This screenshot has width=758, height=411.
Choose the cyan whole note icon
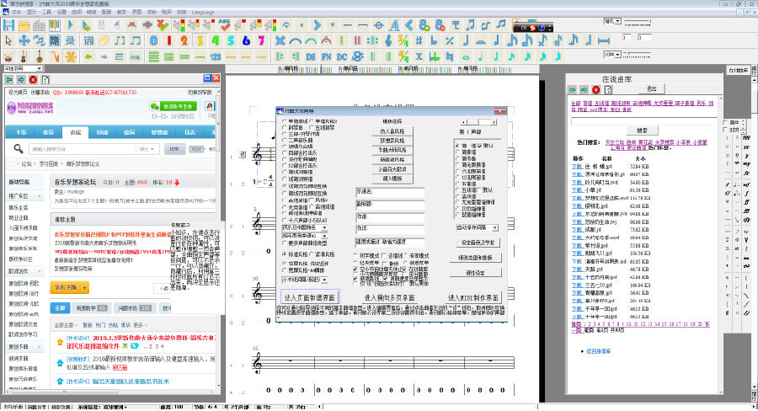pos(466,56)
